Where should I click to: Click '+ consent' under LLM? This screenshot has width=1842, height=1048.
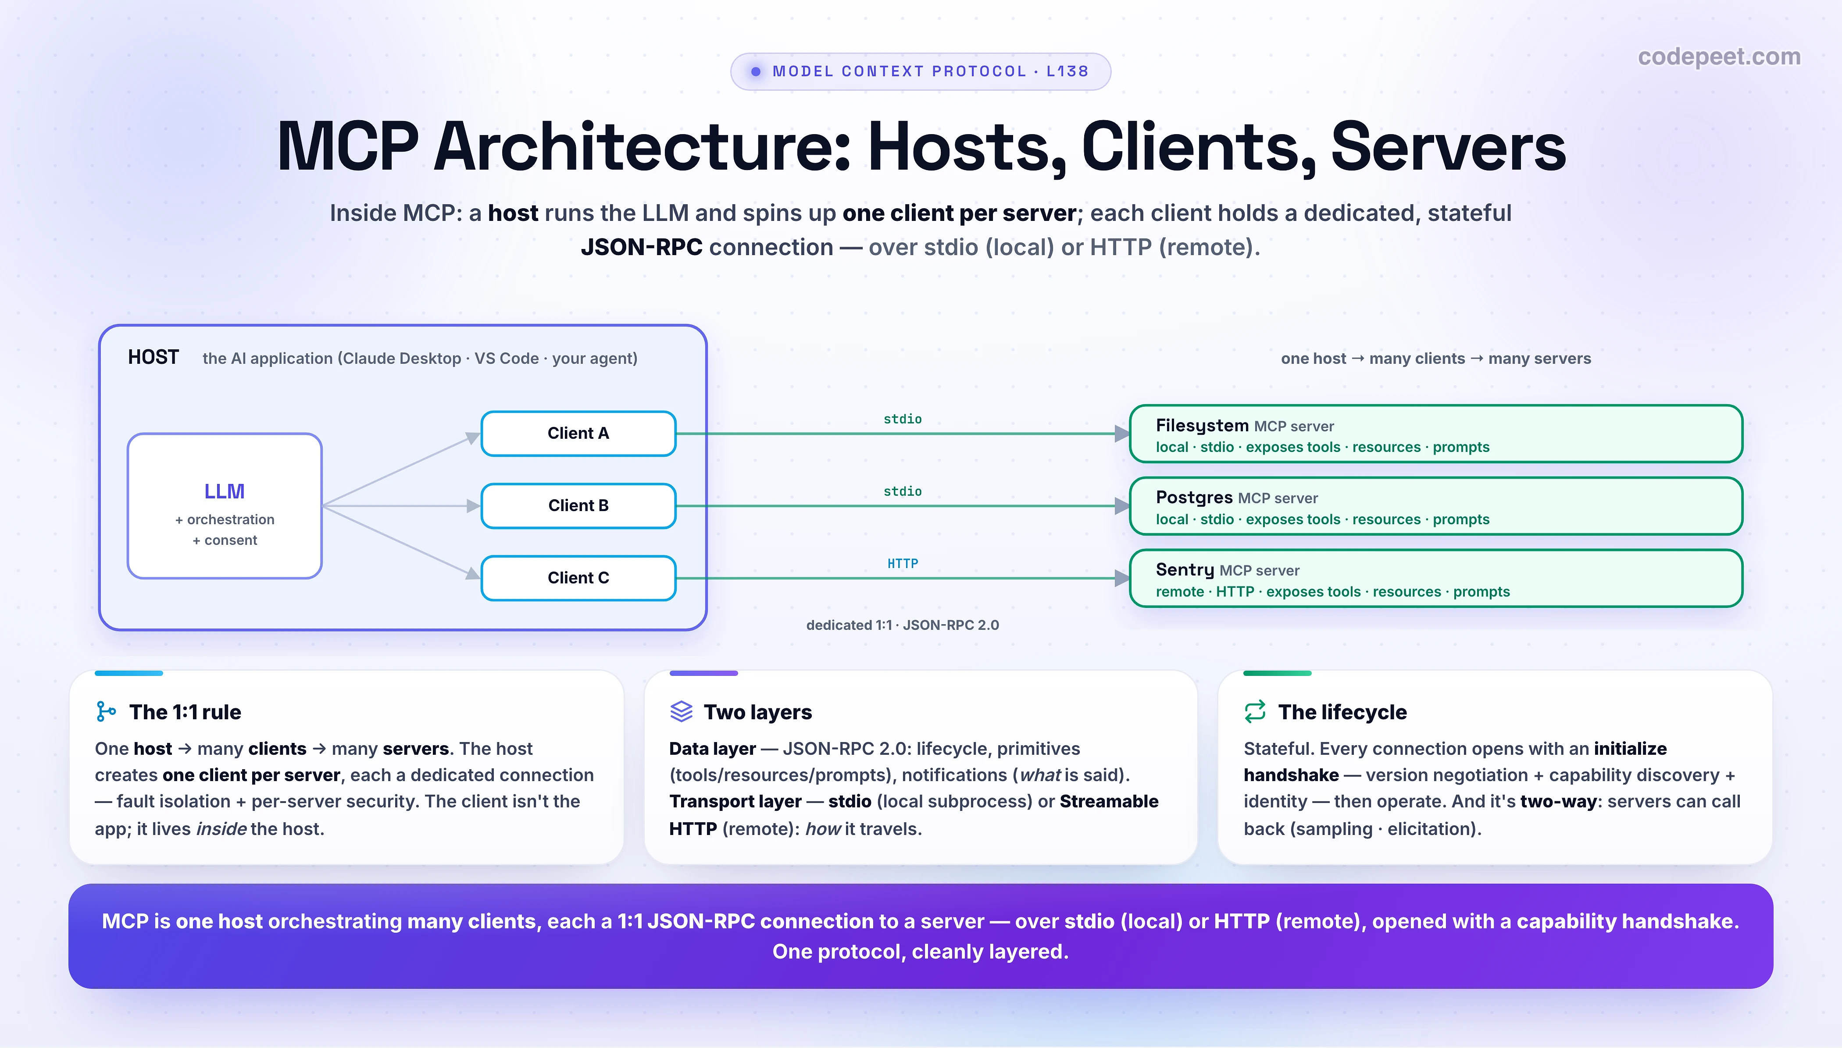[x=225, y=540]
